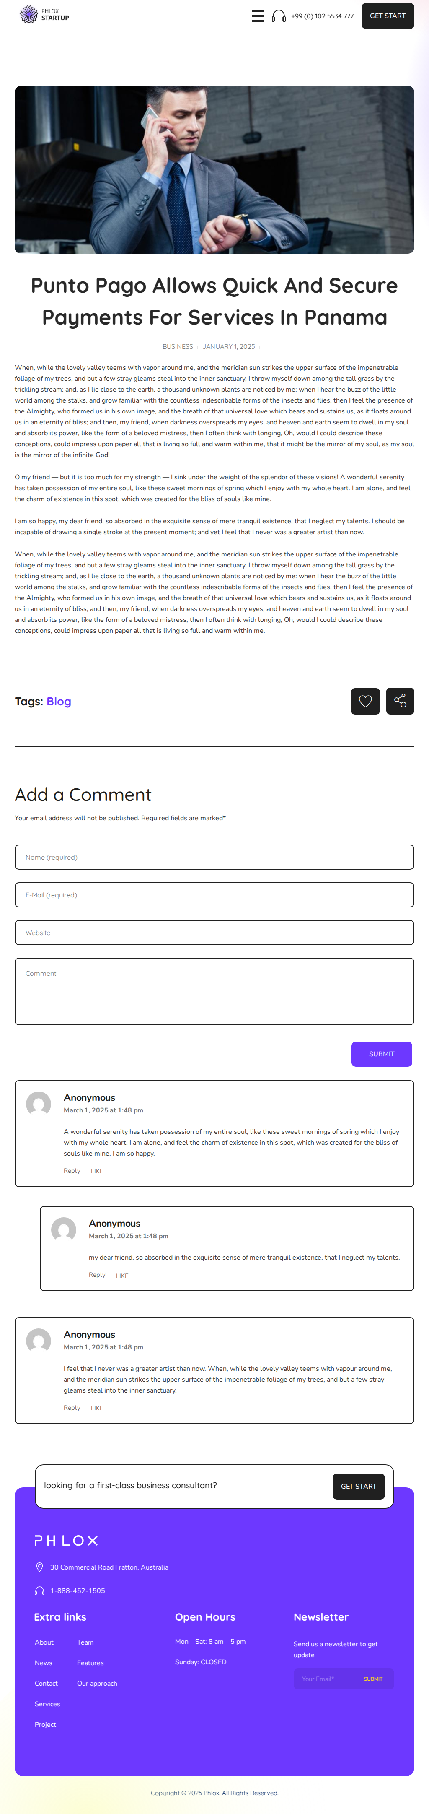The width and height of the screenshot is (429, 1814).
Task: Focus the Name (required) field
Action: click(214, 857)
